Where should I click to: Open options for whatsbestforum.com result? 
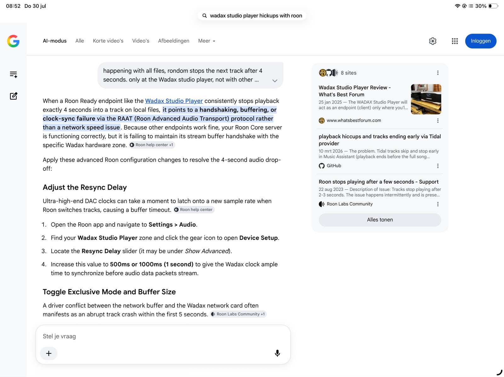(x=438, y=120)
